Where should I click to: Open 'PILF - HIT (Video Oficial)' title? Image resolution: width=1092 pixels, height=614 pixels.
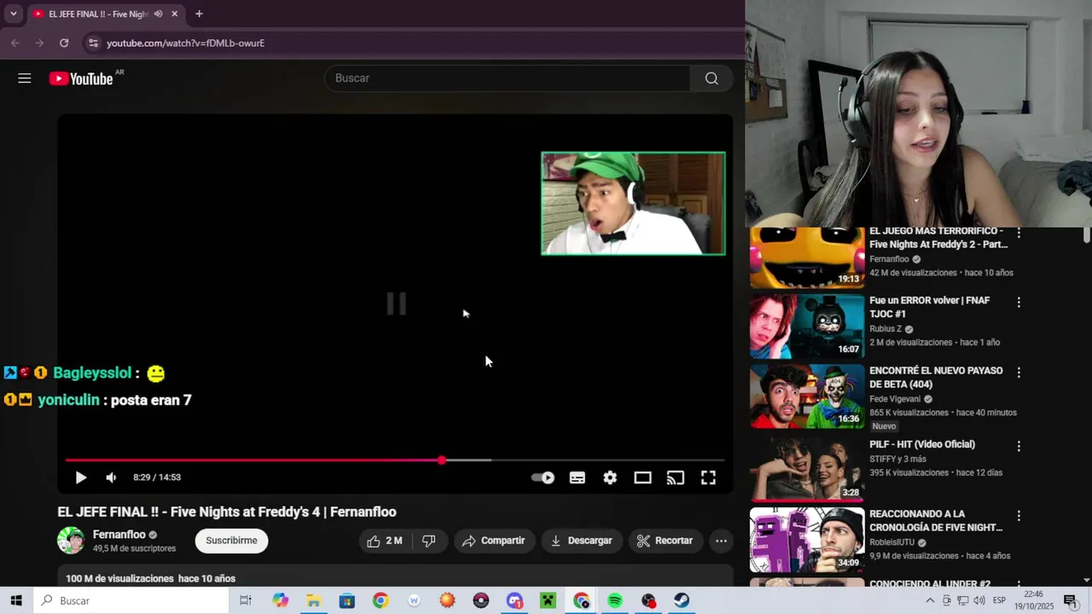tap(922, 444)
